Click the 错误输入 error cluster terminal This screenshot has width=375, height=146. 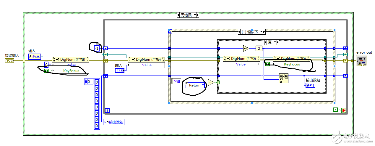(x=9, y=61)
